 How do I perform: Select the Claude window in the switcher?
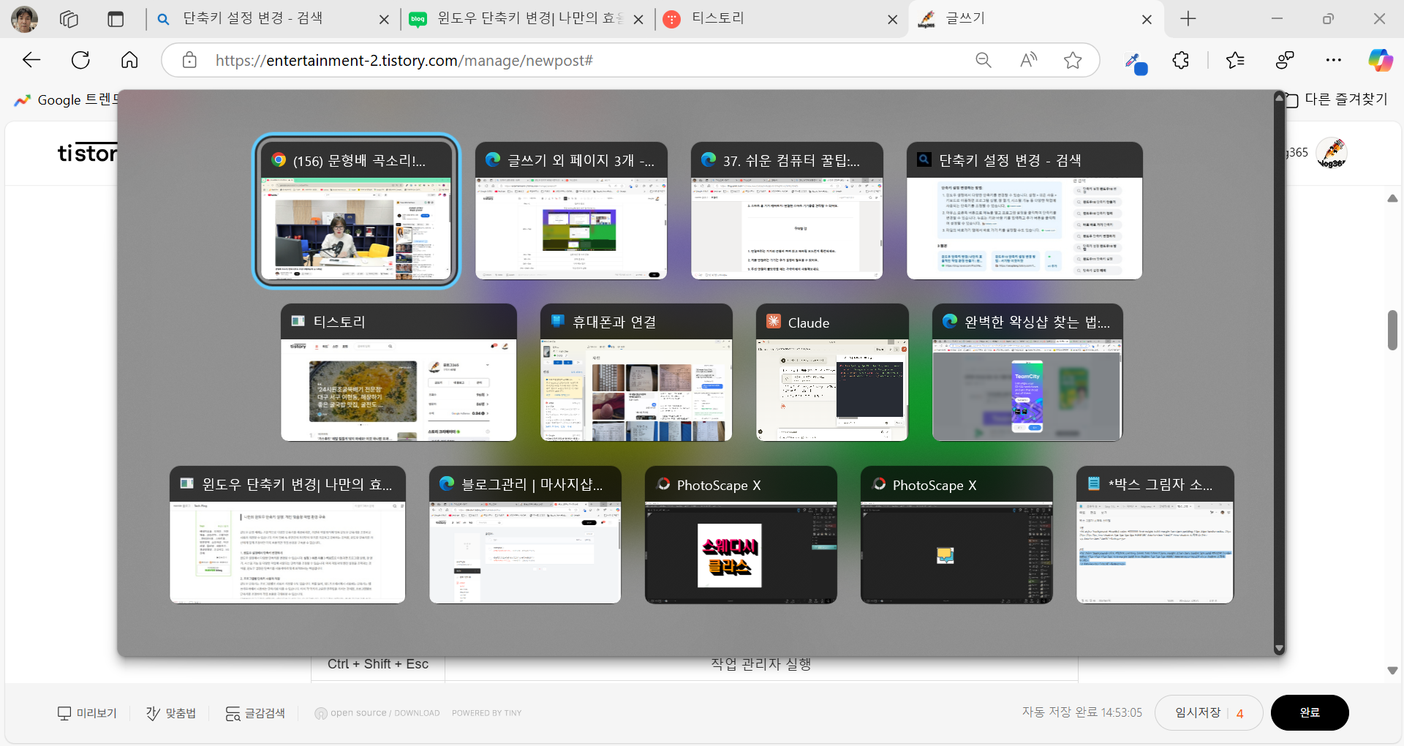[x=831, y=373]
